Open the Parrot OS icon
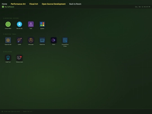Image resolution: width=152 pixels, height=114 pixels. [19, 24]
